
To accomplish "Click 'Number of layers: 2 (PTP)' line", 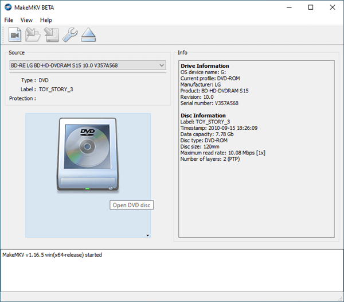I will point(210,159).
